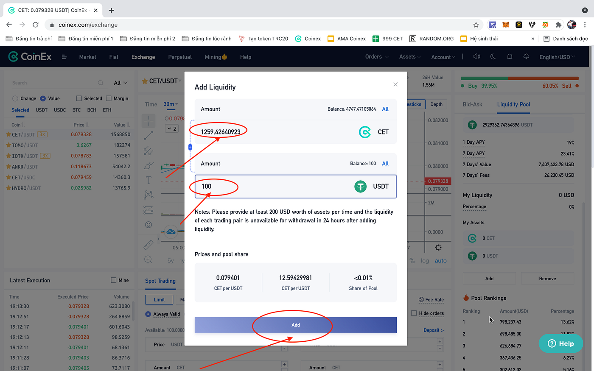Toggle the Selected checkbox

click(x=79, y=98)
